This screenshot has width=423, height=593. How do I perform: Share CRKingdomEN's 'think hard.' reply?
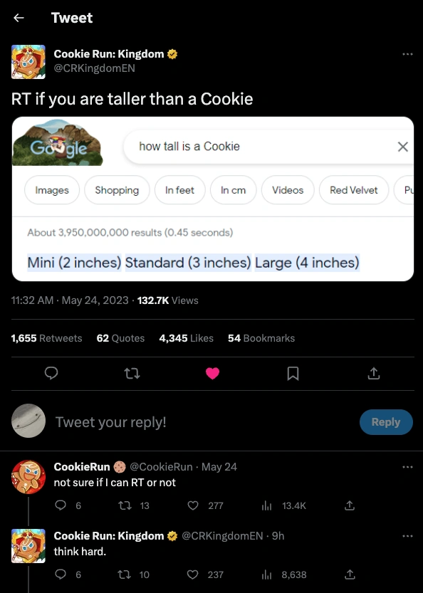pyautogui.click(x=349, y=574)
